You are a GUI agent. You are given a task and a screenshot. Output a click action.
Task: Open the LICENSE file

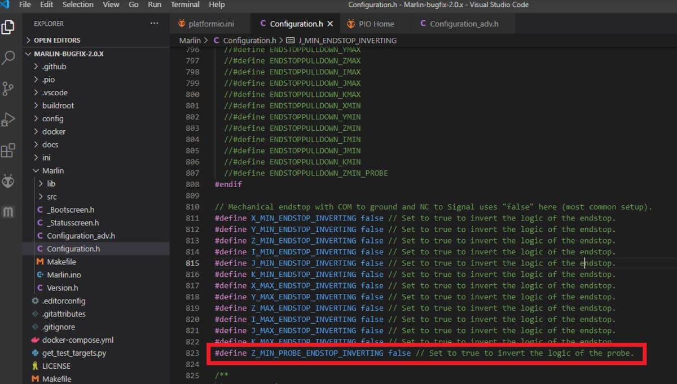[x=96, y=366]
